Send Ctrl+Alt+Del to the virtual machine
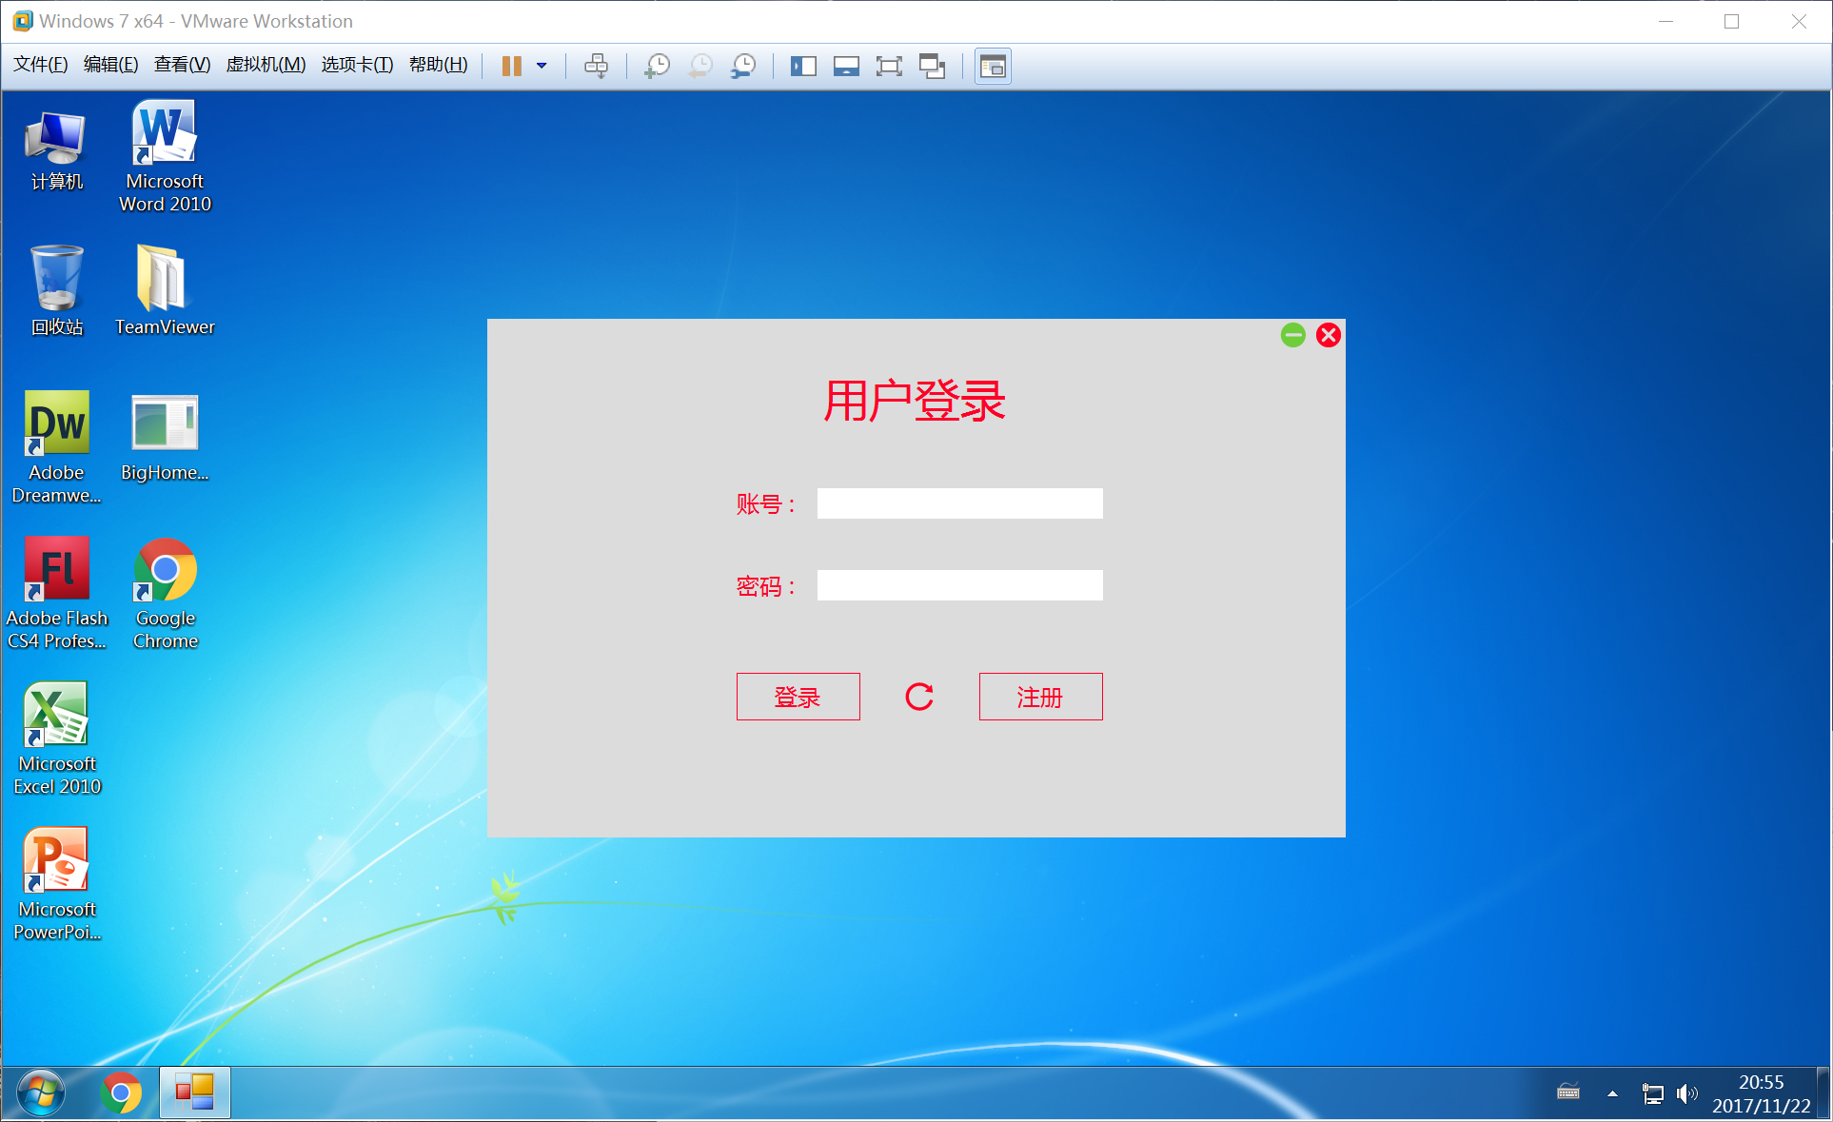 pyautogui.click(x=597, y=66)
